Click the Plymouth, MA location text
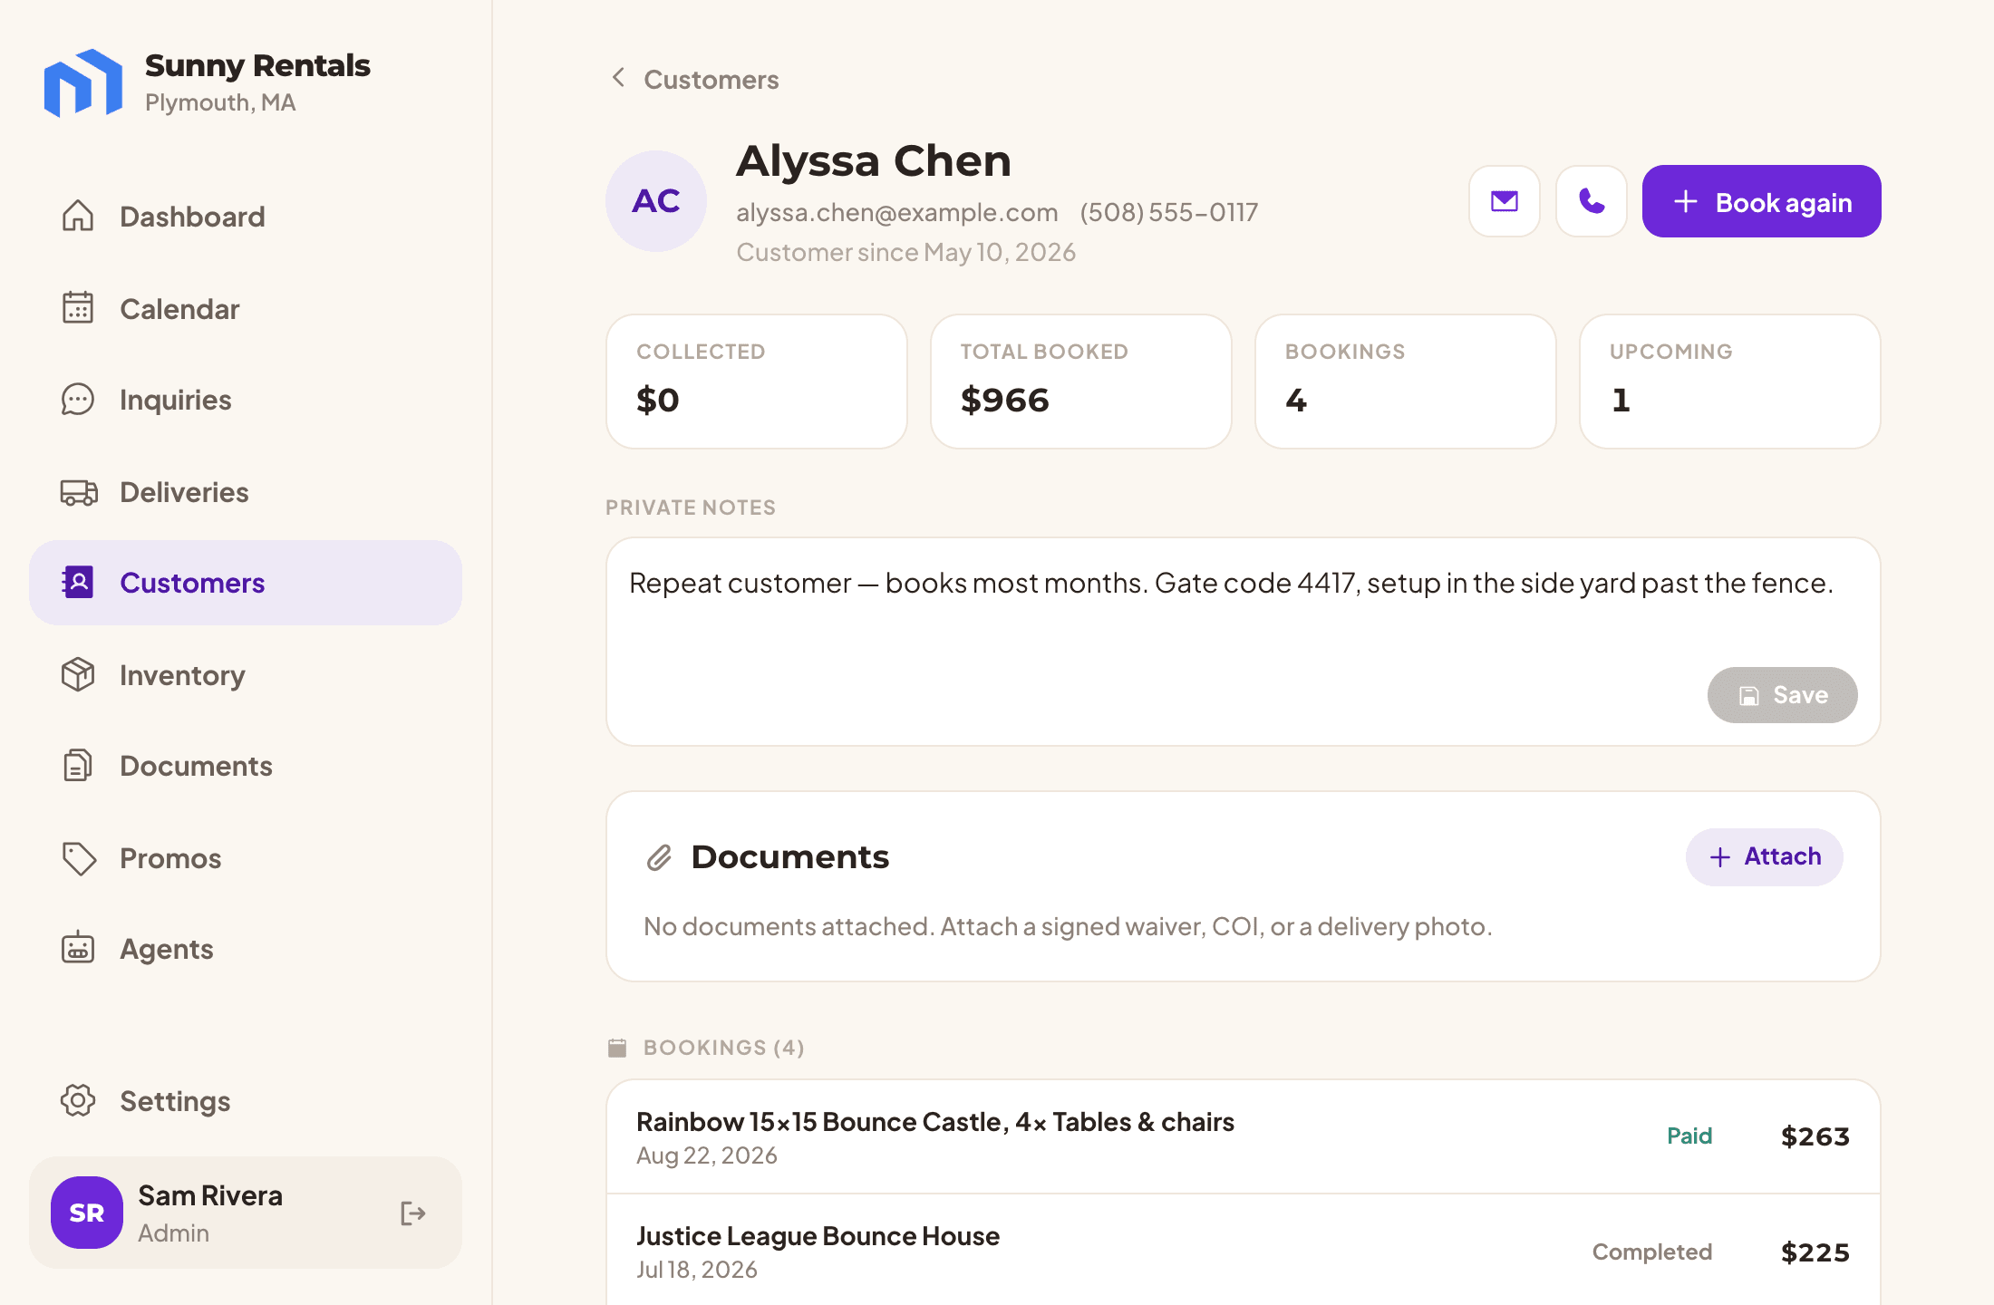 (x=220, y=102)
